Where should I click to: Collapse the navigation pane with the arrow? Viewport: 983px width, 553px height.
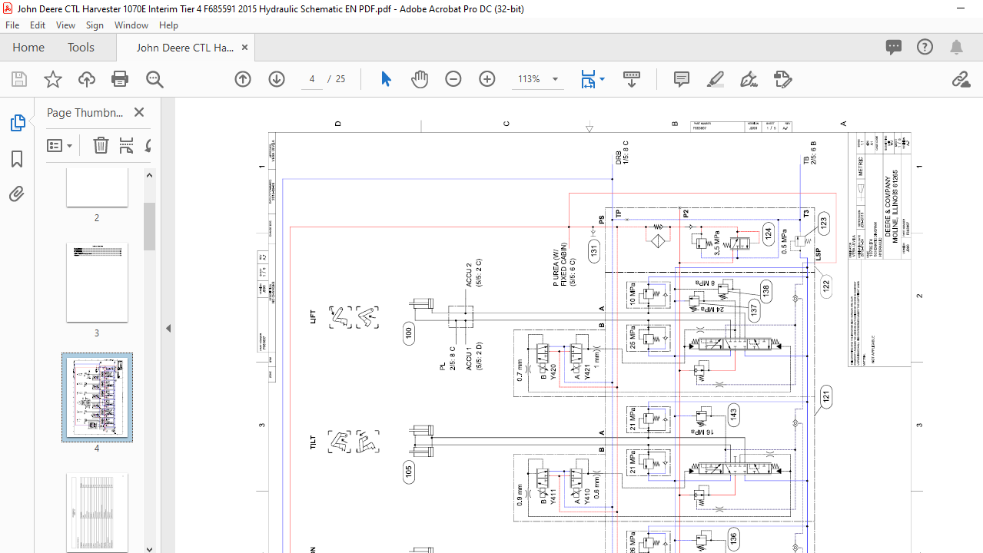pos(168,328)
